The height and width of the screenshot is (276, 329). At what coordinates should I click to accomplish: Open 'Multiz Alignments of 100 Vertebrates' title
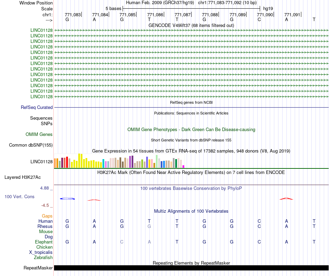click(191, 211)
